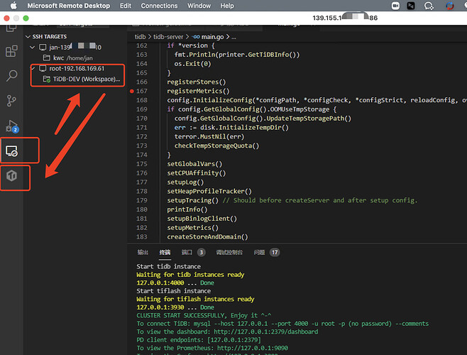Collapse the jan-139 host node

[x=33, y=47]
